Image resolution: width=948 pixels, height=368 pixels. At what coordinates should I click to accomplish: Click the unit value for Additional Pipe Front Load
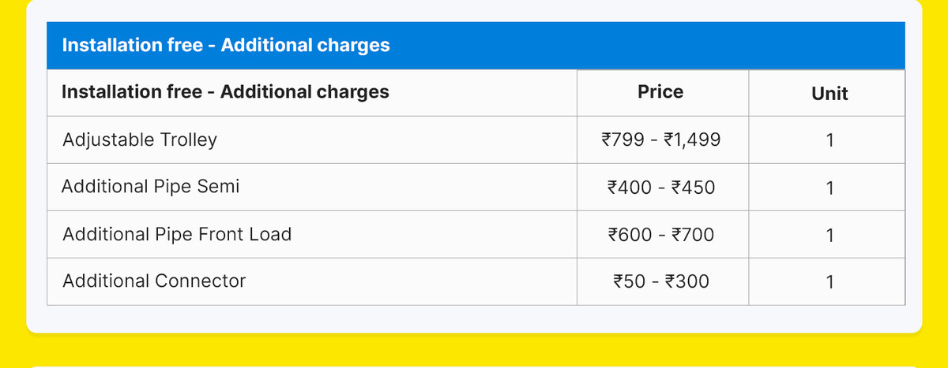(829, 235)
